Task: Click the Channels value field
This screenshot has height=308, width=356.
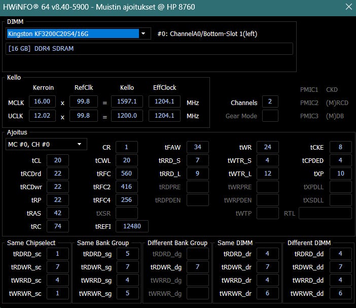Action: (270, 102)
